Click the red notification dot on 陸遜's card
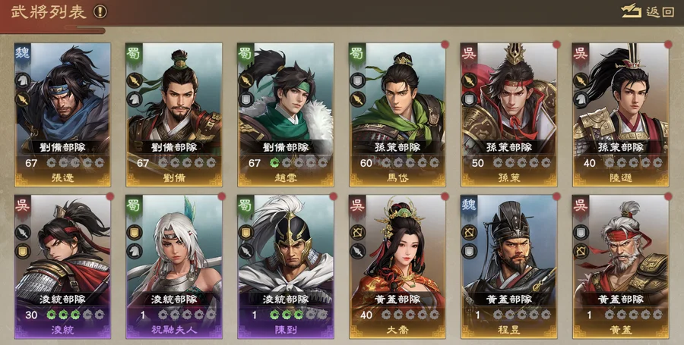The height and width of the screenshot is (345, 684). 668,45
